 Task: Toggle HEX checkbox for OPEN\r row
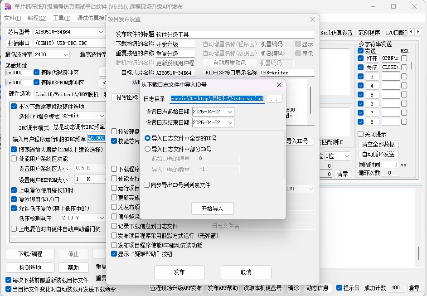point(404,58)
